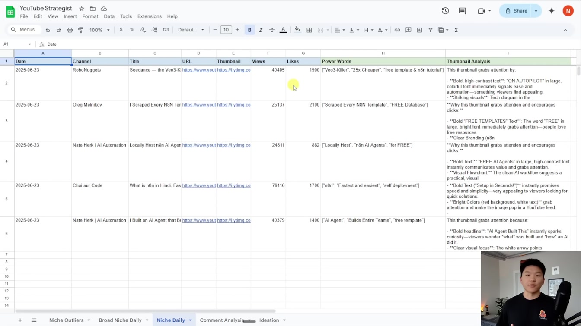Increase font size with plus button
The width and height of the screenshot is (581, 326).
(237, 30)
